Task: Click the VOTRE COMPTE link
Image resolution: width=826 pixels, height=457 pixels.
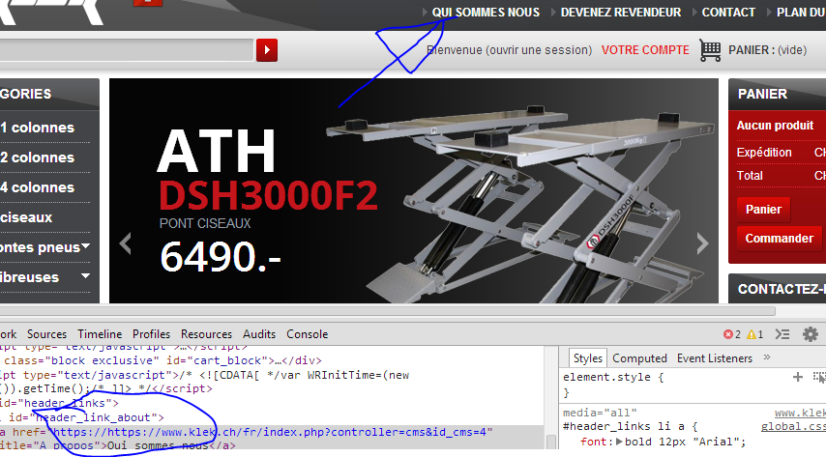Action: (x=645, y=50)
